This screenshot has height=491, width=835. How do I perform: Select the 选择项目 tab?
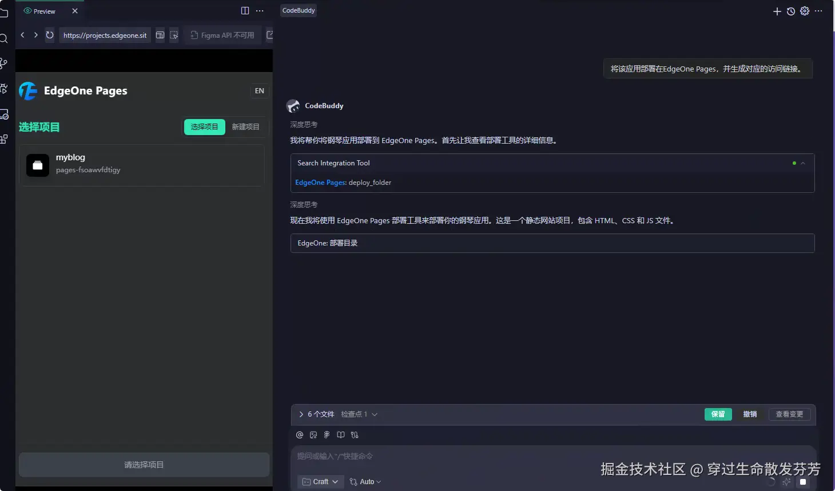click(x=205, y=127)
